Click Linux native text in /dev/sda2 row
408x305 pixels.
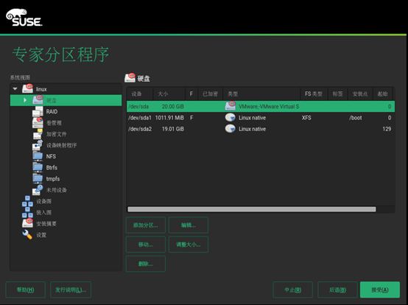click(x=253, y=129)
